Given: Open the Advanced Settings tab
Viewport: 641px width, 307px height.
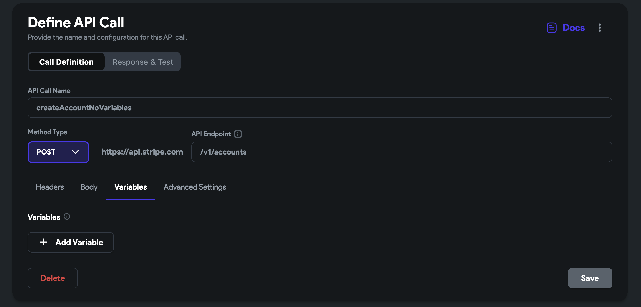Looking at the screenshot, I should (195, 187).
